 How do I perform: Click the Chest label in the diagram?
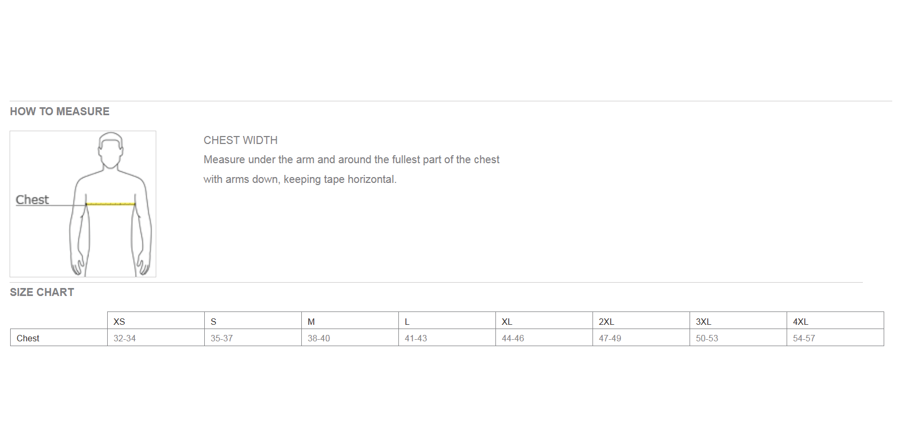coord(32,199)
